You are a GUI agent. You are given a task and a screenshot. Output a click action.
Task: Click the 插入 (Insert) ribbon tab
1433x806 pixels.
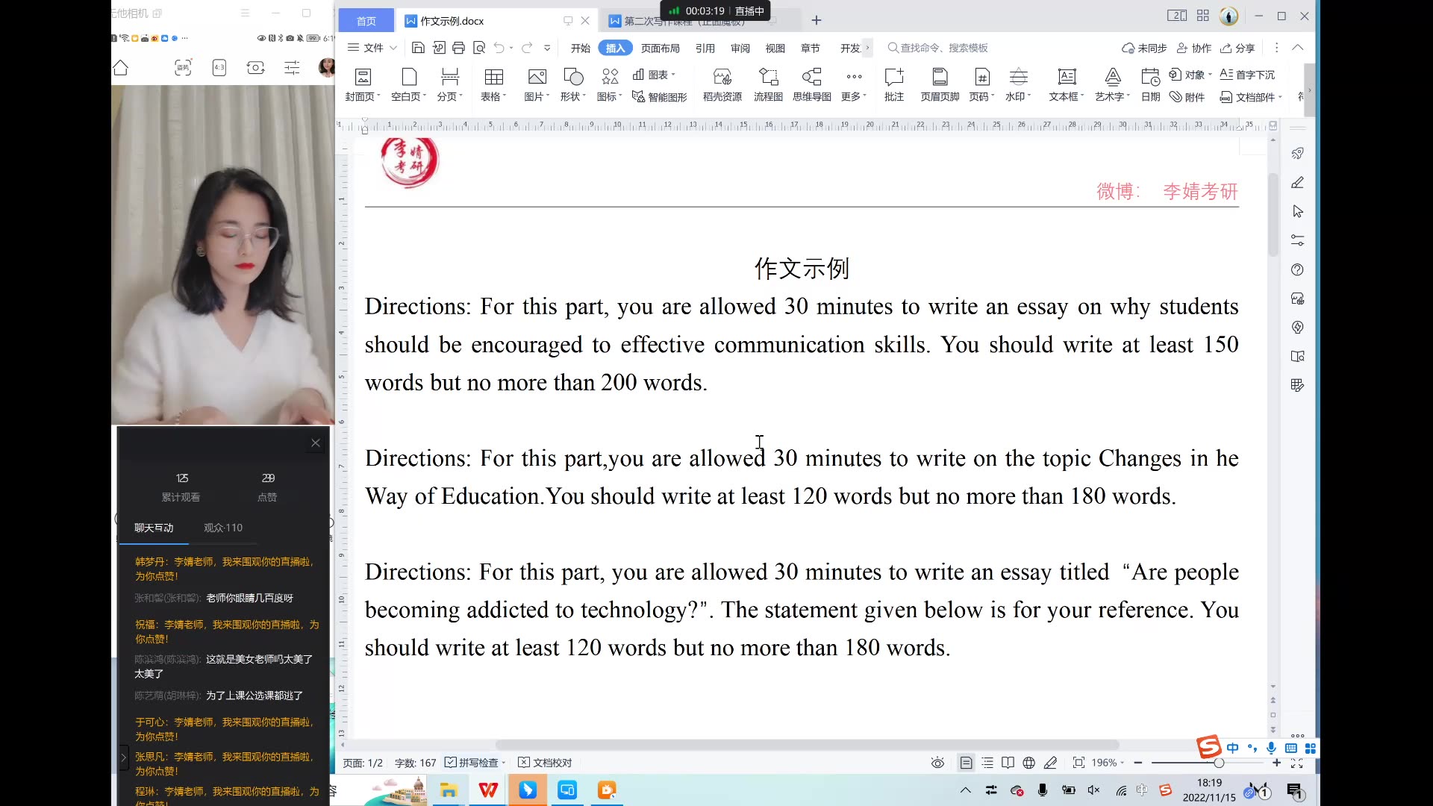615,47
